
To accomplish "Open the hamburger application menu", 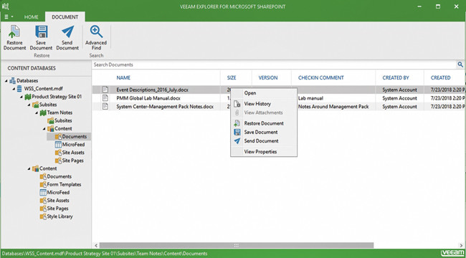I will tap(9, 17).
